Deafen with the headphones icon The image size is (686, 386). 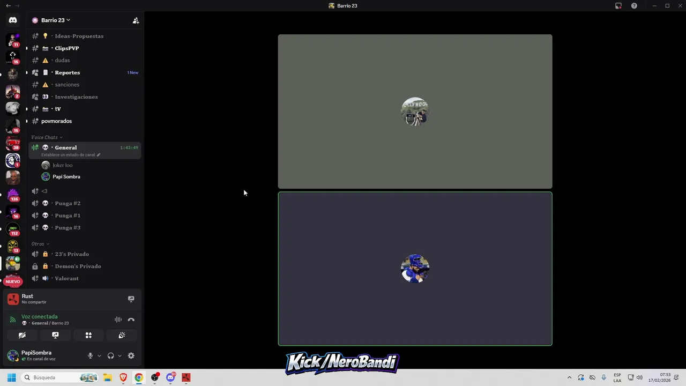110,355
